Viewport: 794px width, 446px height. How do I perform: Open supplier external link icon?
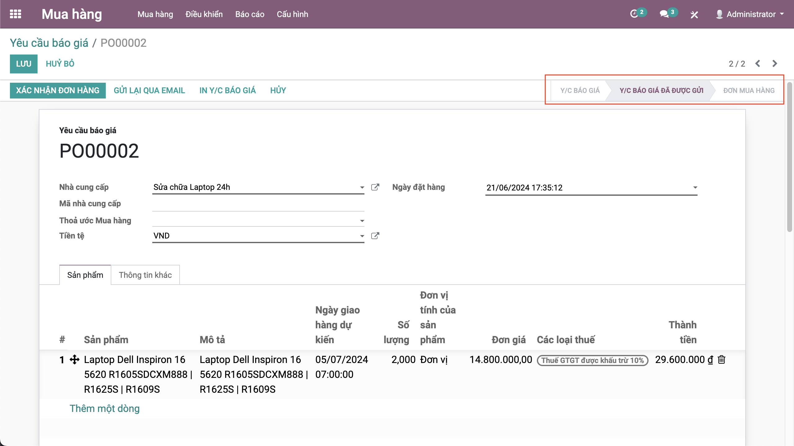375,187
